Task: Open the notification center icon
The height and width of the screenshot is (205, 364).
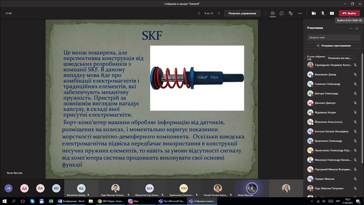Action: point(358,201)
